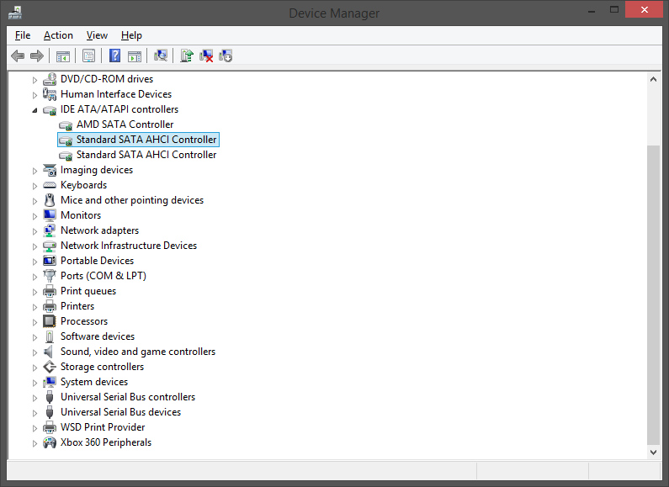
Task: Expand the Print queues node
Action: tap(35, 292)
